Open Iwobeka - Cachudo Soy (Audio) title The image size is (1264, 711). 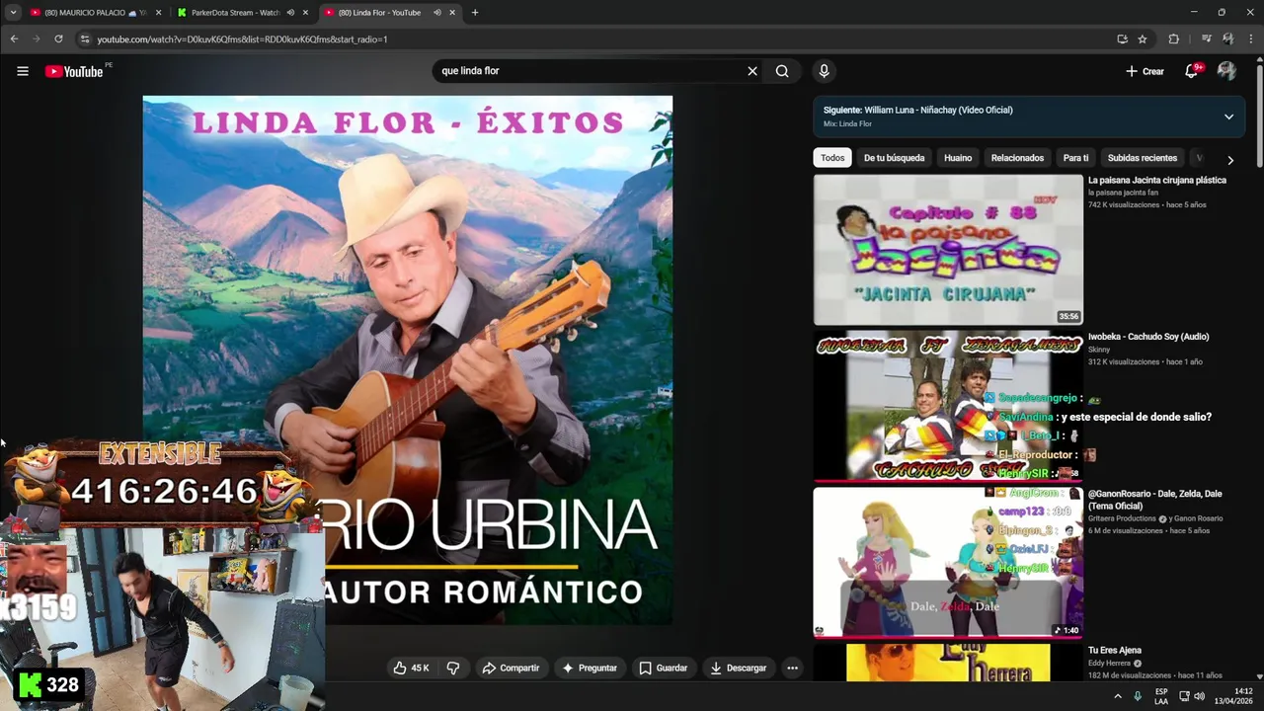(1148, 337)
